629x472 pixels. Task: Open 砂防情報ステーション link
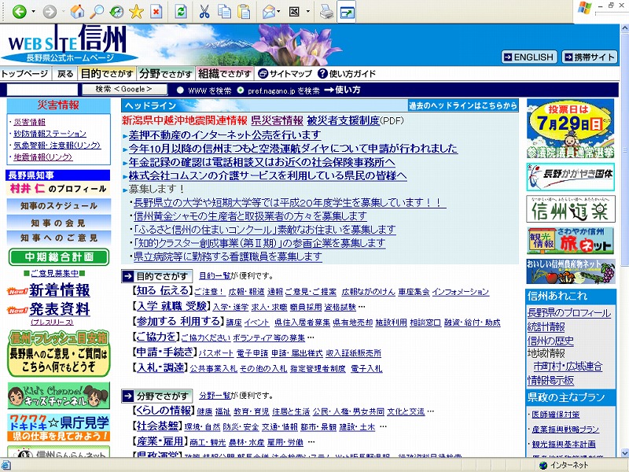(50, 134)
